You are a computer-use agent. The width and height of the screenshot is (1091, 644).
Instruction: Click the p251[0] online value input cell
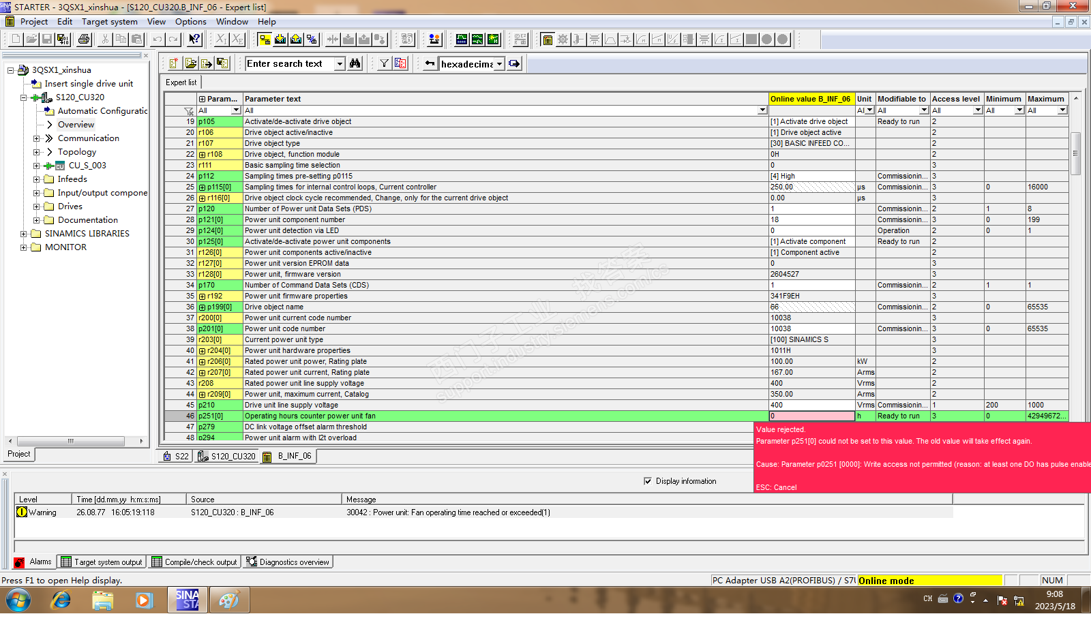coord(811,416)
